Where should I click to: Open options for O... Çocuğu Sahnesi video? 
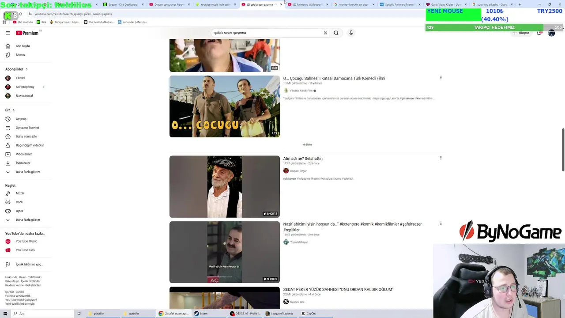tap(441, 78)
